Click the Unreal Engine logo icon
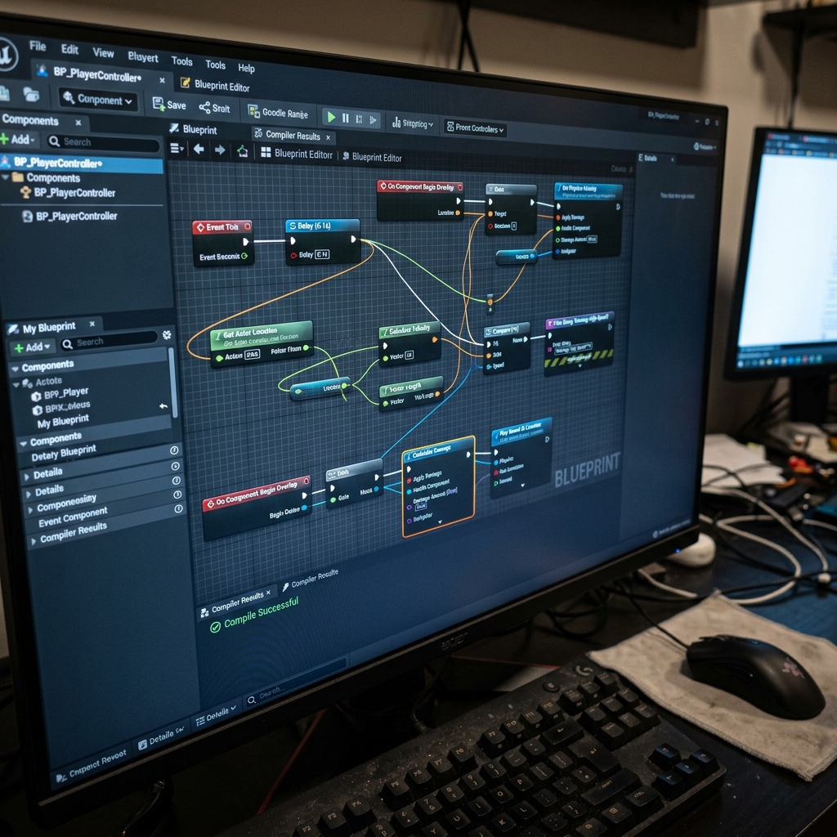Viewport: 837px width, 837px height. [7, 55]
